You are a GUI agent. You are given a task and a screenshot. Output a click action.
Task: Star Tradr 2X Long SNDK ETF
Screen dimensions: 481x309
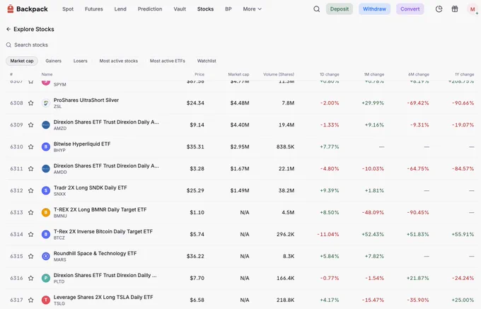30,191
